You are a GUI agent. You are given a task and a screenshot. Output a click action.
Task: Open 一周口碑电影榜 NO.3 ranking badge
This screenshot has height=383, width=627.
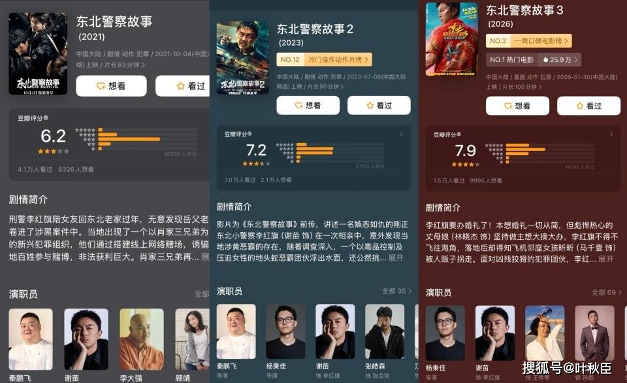528,41
